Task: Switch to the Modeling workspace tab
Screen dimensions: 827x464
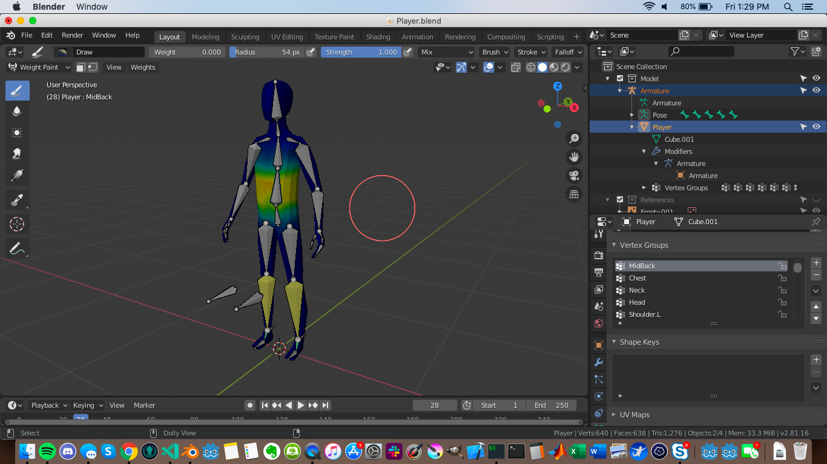Action: pyautogui.click(x=205, y=37)
